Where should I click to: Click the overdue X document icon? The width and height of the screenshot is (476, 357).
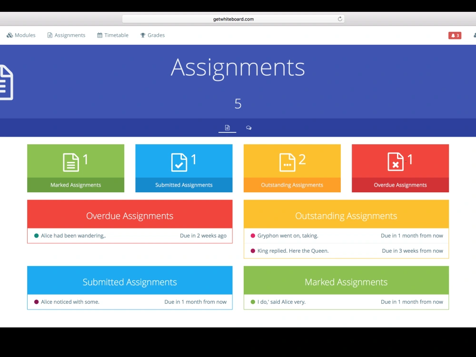(395, 162)
